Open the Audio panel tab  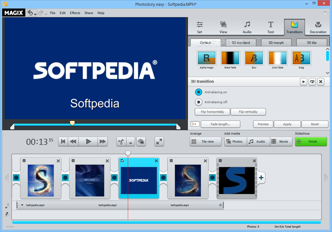tap(247, 27)
